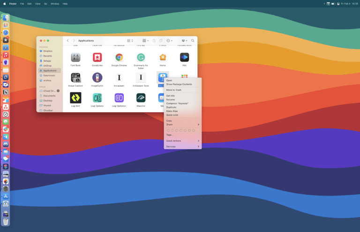This screenshot has height=232, width=360.
Task: Choose Duplicate in context menu
Action: pos(182,107)
